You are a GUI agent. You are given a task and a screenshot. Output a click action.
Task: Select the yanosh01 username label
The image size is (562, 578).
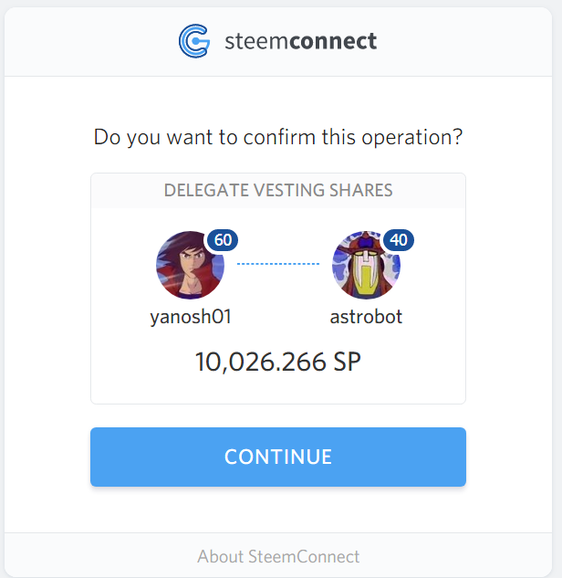tap(191, 318)
